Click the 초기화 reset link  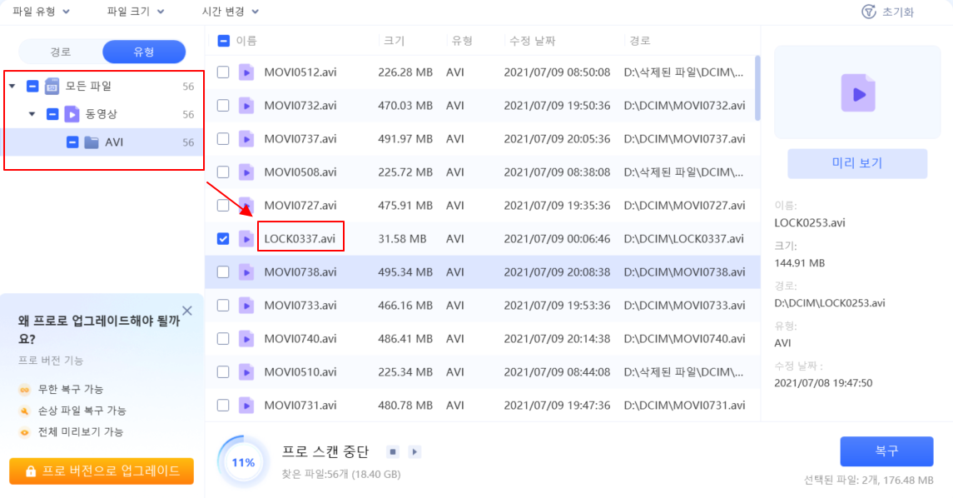(898, 12)
